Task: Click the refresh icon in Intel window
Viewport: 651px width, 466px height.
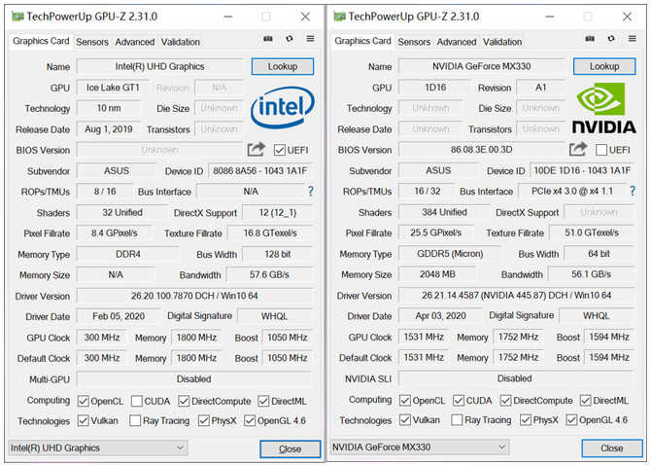Action: [x=289, y=39]
